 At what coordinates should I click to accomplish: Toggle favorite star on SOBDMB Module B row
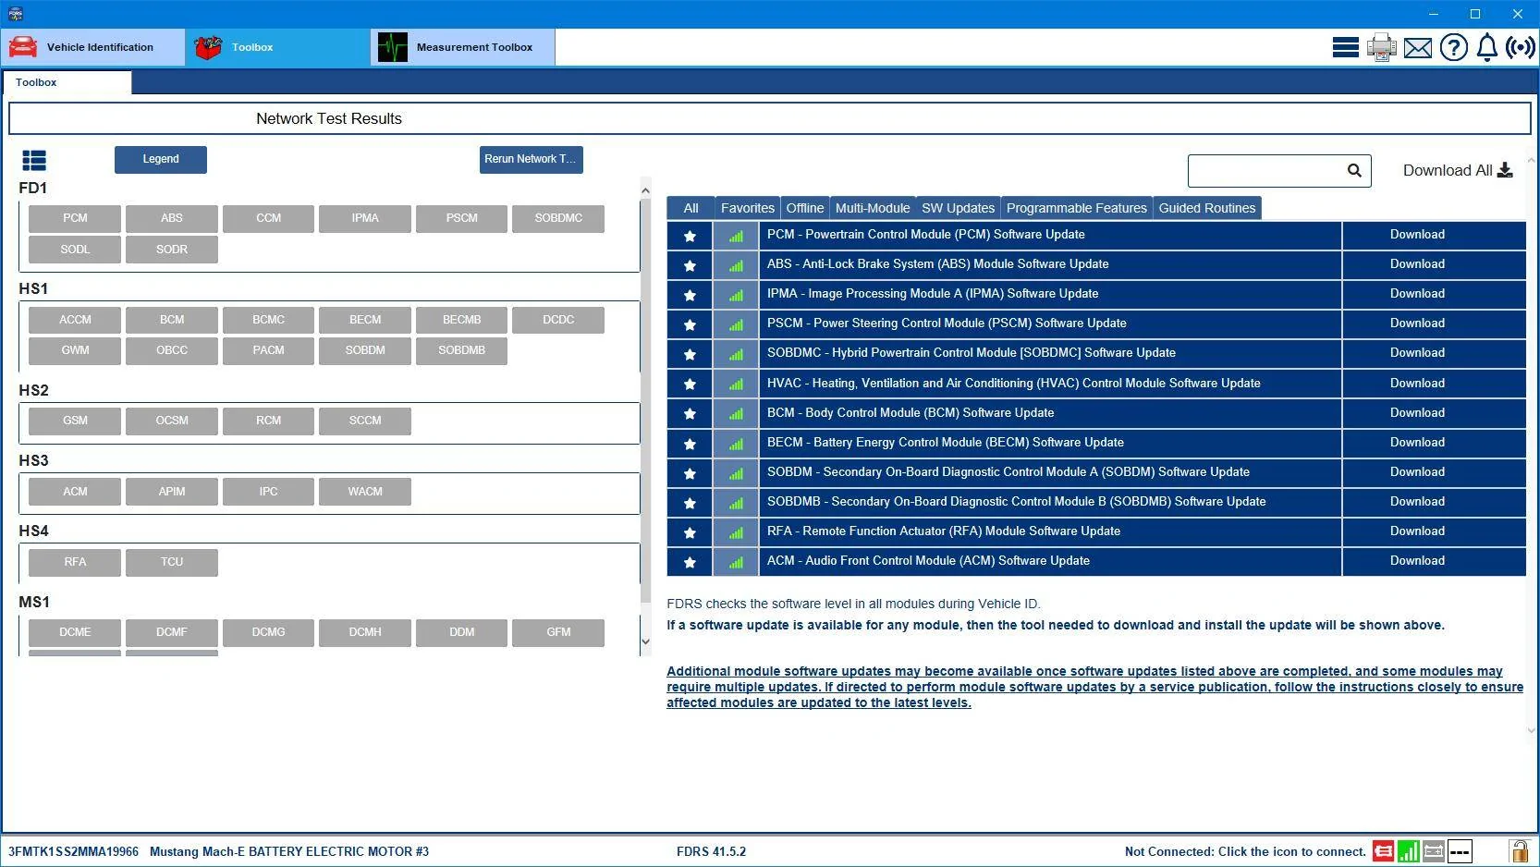coord(690,503)
